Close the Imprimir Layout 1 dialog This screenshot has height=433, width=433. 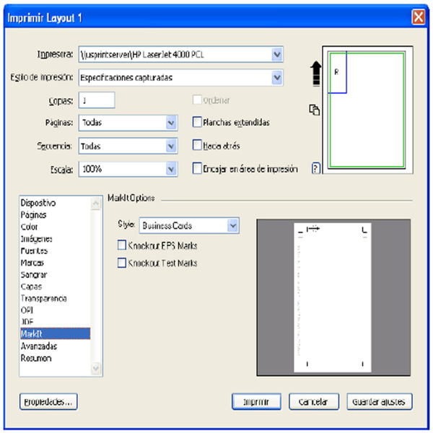coord(418,17)
